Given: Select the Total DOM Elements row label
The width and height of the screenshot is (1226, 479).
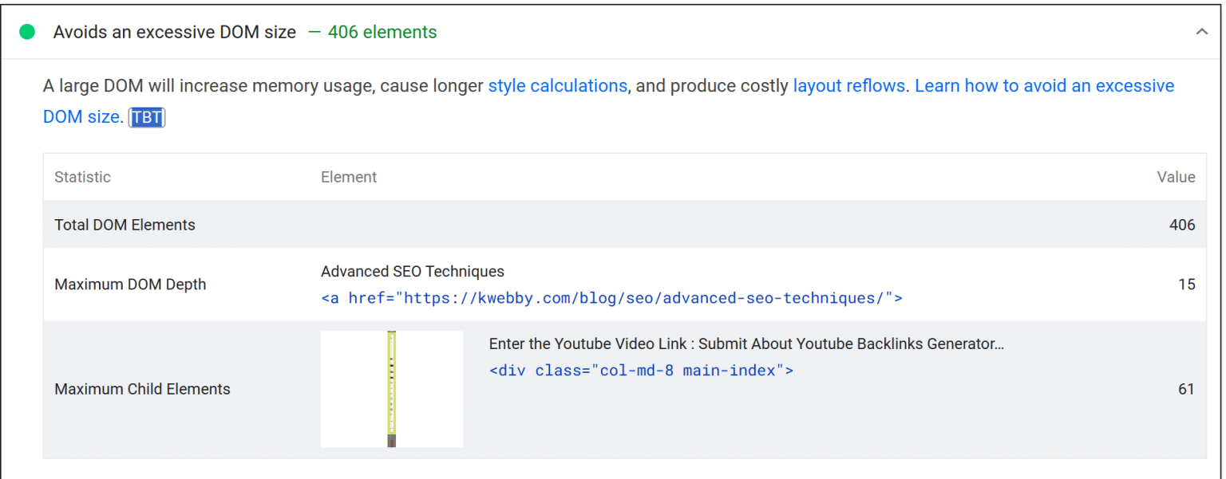Looking at the screenshot, I should (125, 225).
